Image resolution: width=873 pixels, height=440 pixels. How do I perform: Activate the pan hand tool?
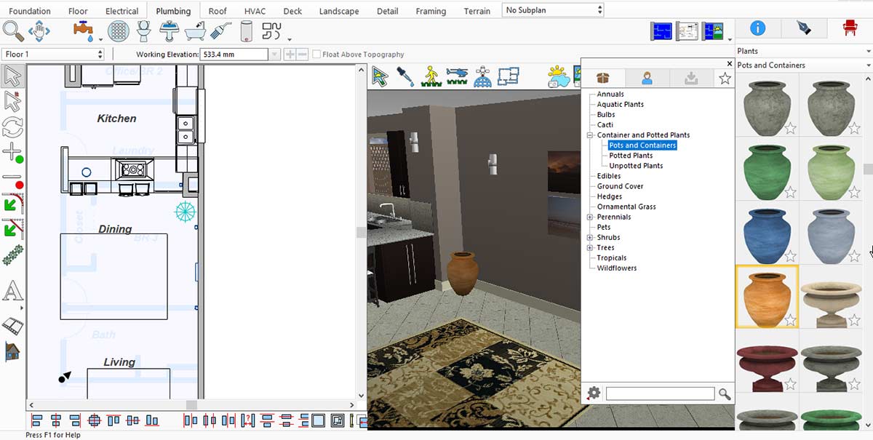coord(39,31)
